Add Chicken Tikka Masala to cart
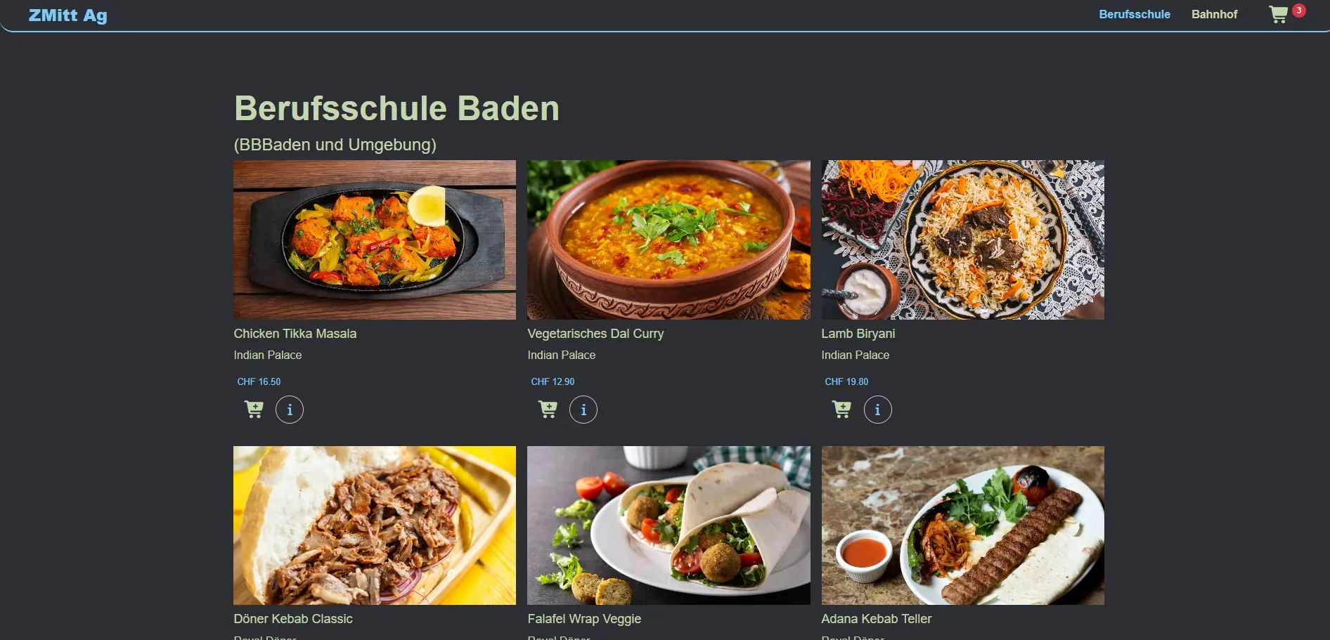Viewport: 1330px width, 640px height. click(254, 409)
